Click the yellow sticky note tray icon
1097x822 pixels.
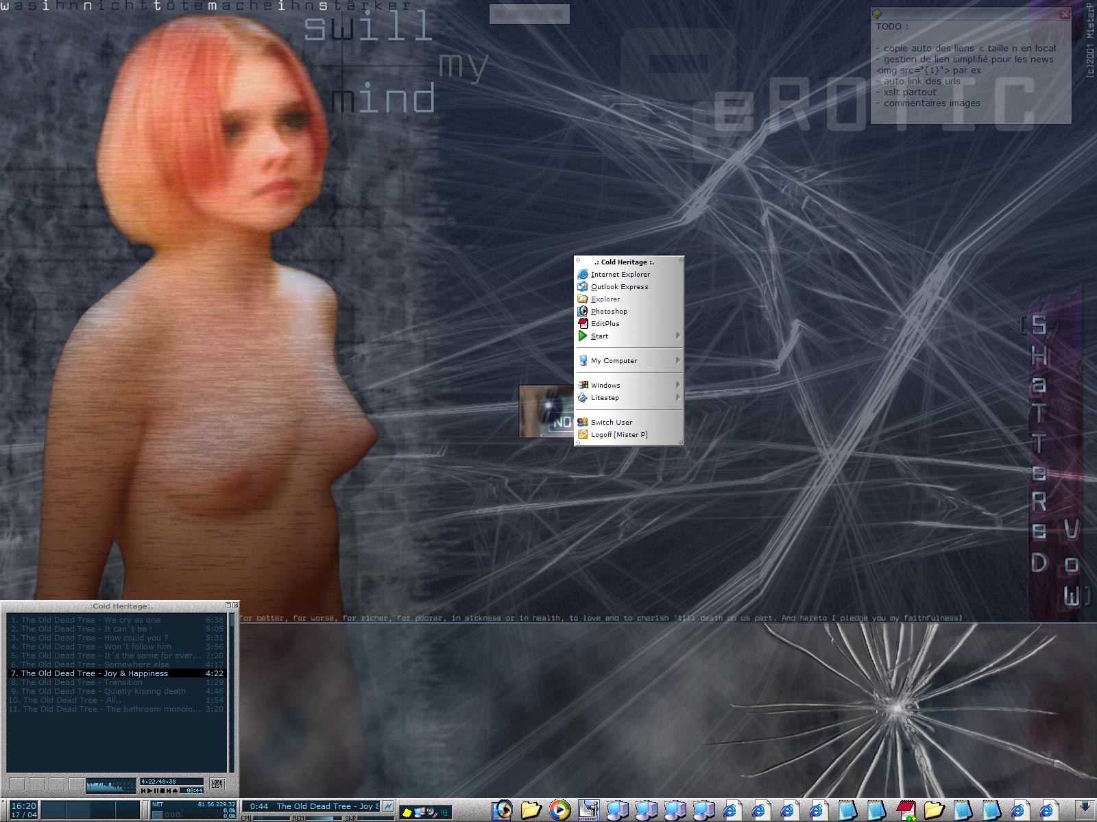[x=407, y=812]
